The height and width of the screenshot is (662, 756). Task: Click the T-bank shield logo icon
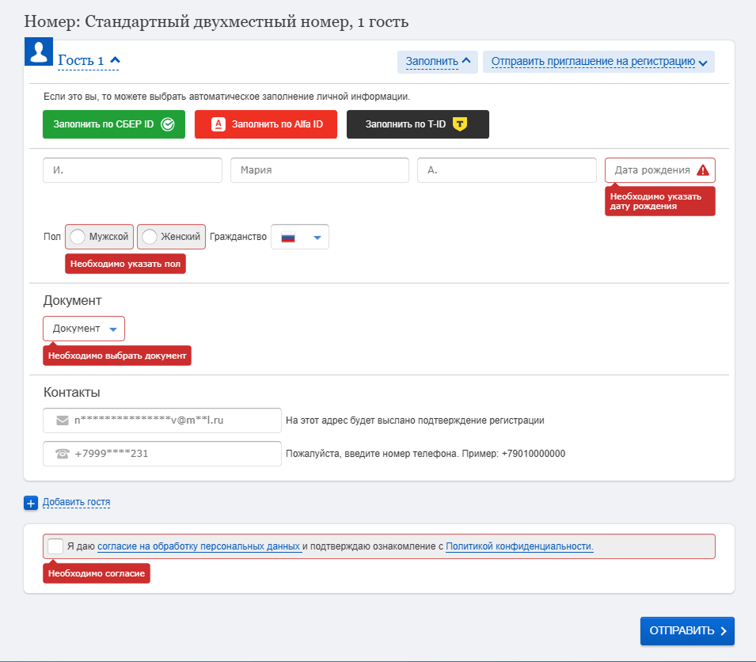(x=460, y=124)
